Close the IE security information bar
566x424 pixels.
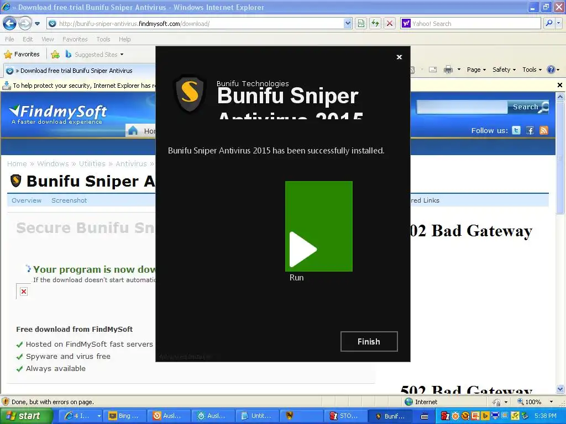(x=560, y=85)
